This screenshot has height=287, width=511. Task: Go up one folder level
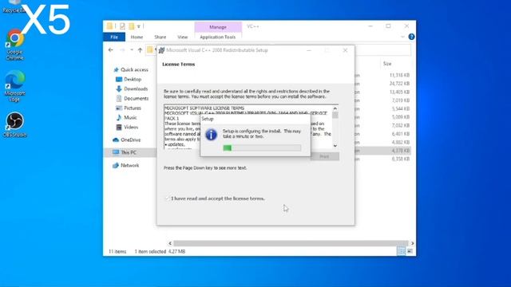141,49
